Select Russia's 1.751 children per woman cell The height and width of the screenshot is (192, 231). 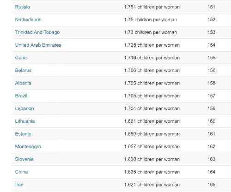pyautogui.click(x=152, y=7)
